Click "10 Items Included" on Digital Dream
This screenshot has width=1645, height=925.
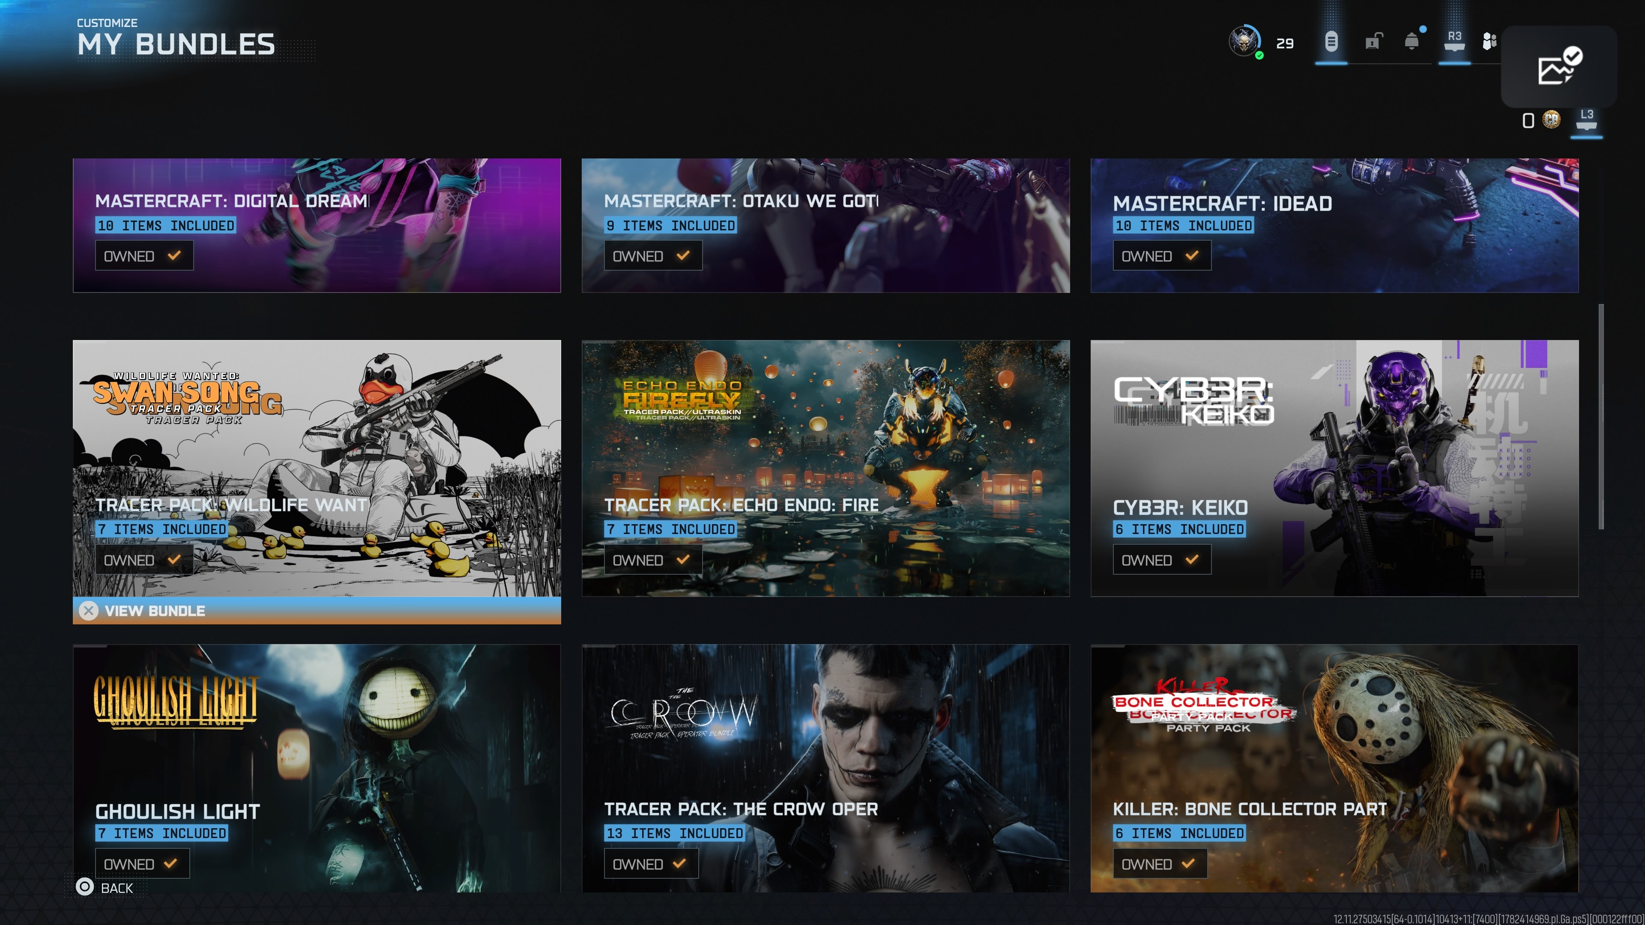[166, 225]
